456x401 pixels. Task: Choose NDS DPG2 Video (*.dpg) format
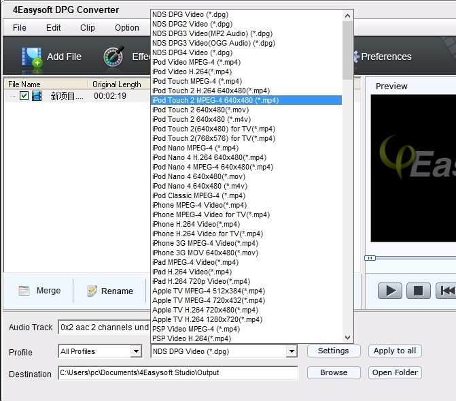pyautogui.click(x=246, y=24)
